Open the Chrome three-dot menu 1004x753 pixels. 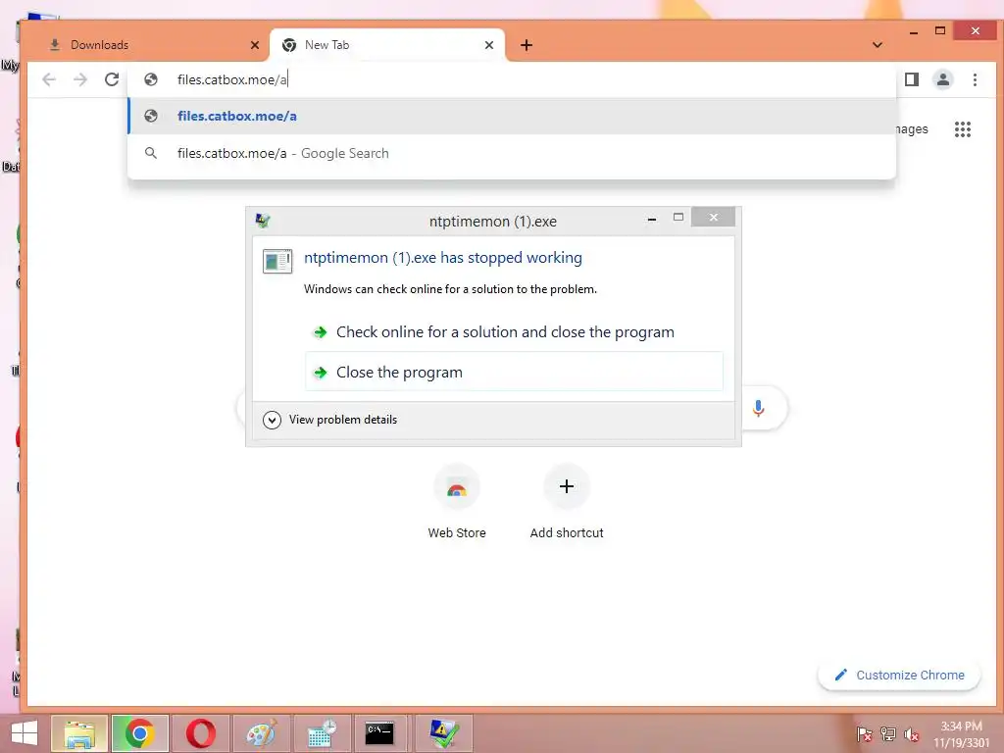tap(975, 79)
